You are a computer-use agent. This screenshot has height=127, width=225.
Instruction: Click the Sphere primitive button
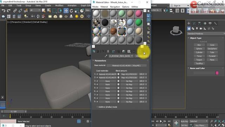(199, 49)
